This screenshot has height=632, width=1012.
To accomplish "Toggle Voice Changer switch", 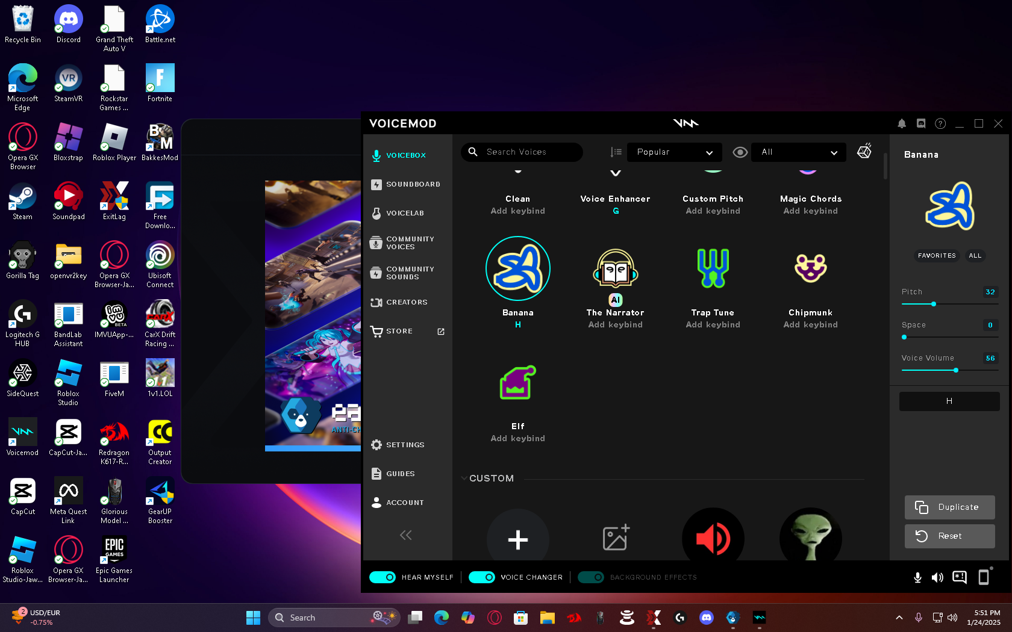I will tap(481, 577).
